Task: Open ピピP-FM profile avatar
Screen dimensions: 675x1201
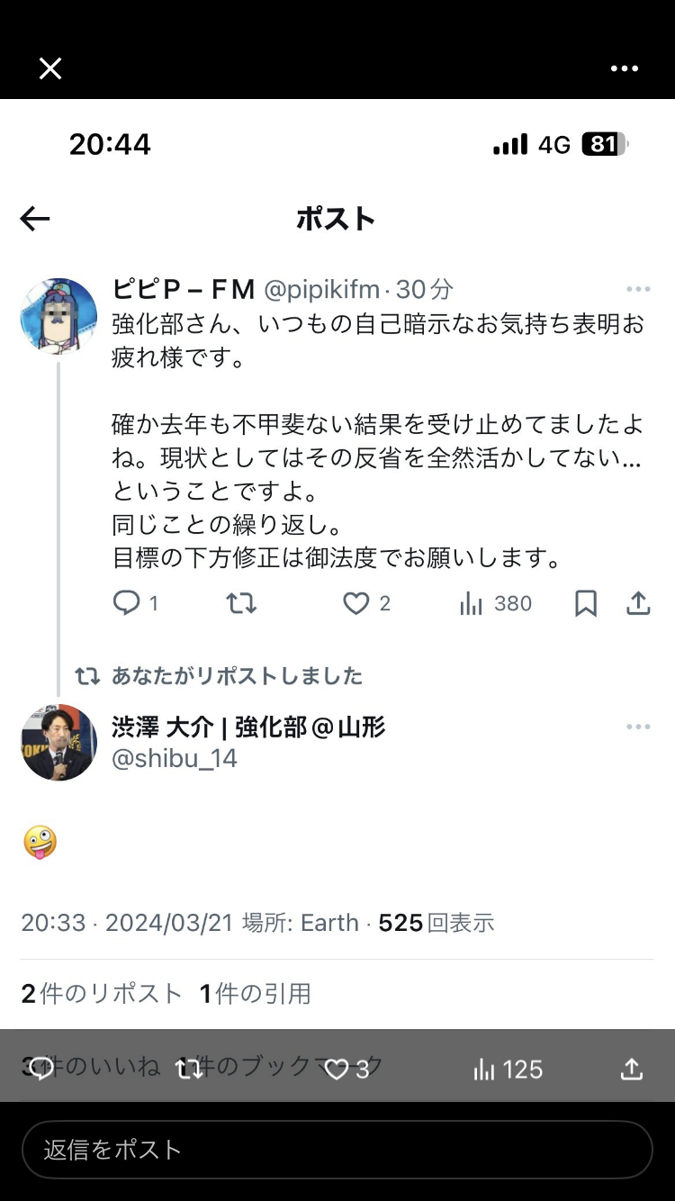Action: [58, 316]
